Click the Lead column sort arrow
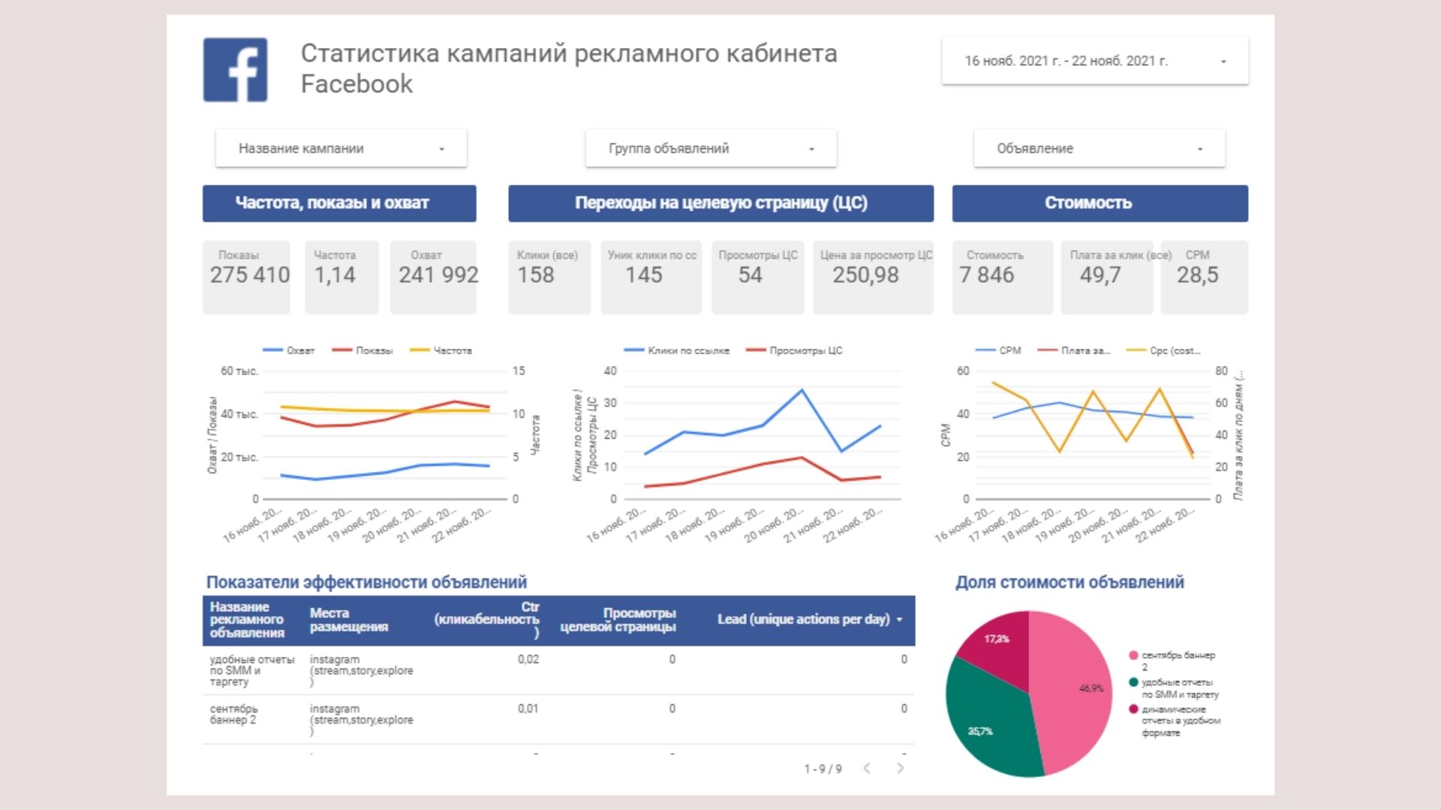This screenshot has height=810, width=1441. (x=899, y=619)
